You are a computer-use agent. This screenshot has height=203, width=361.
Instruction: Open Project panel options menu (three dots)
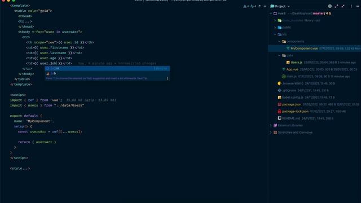[351, 6]
